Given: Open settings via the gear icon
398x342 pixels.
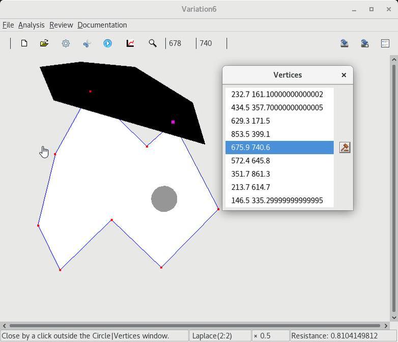Looking at the screenshot, I should (x=66, y=43).
